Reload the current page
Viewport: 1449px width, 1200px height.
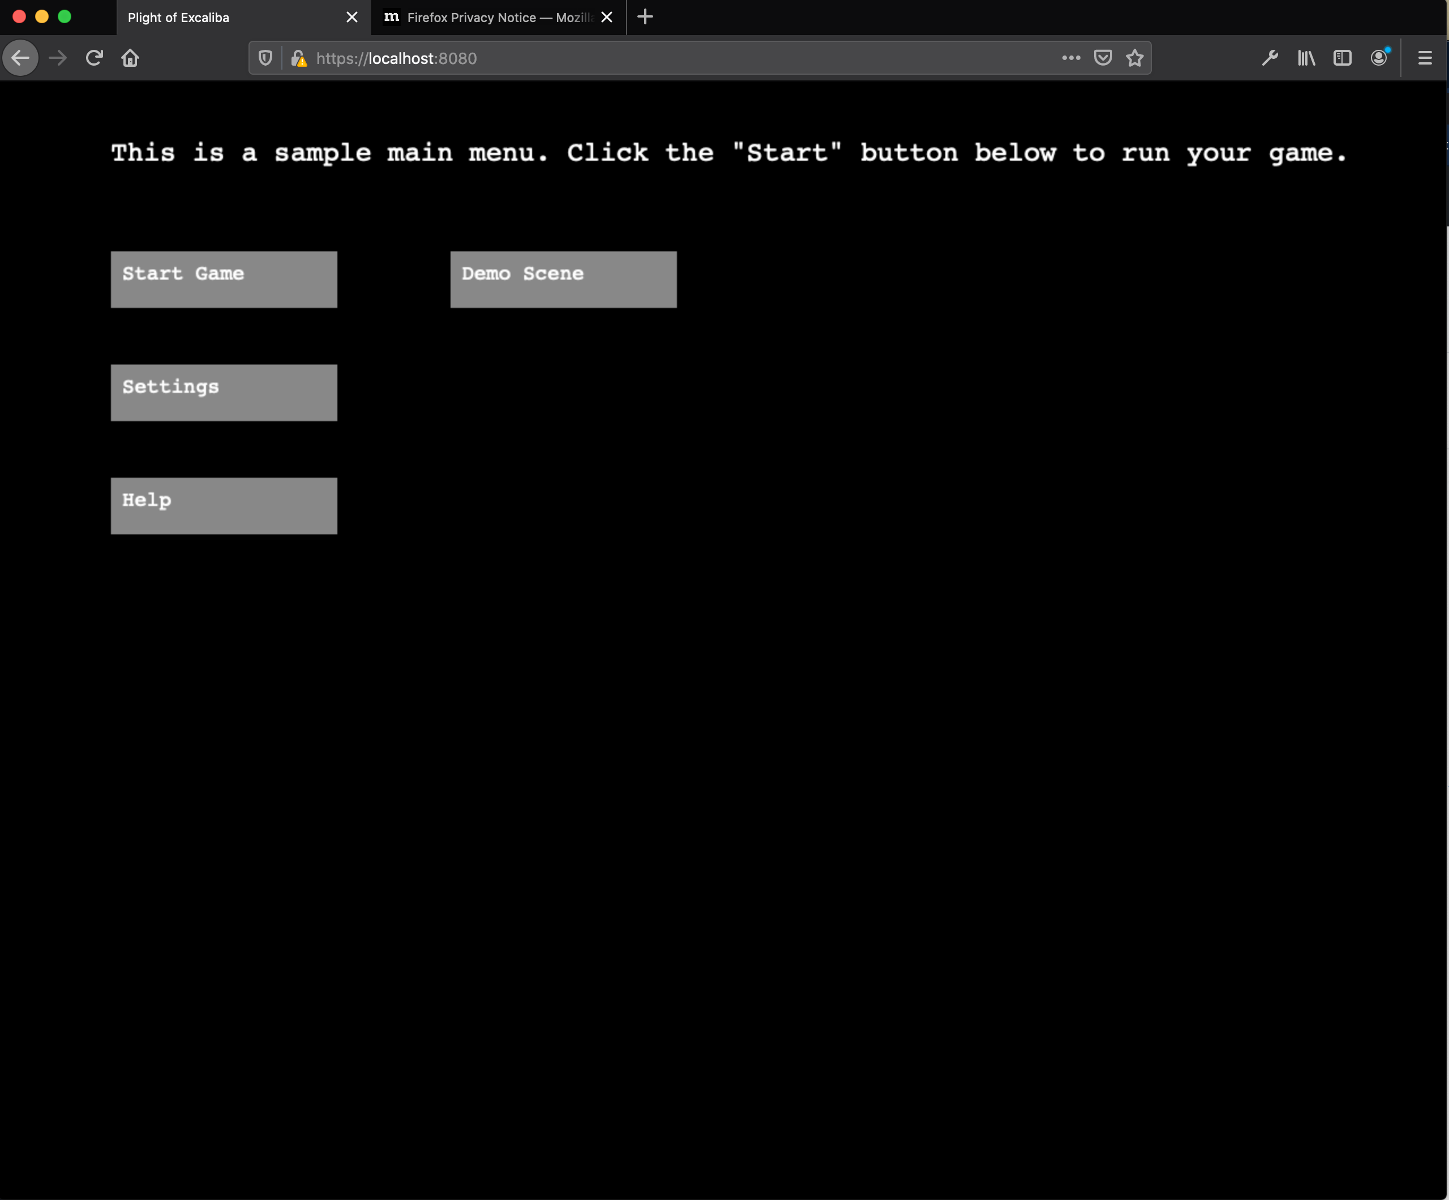click(x=95, y=58)
